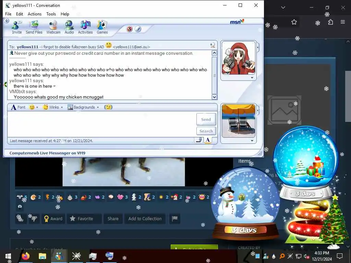Open the Help menu
The image size is (351, 263).
[65, 14]
